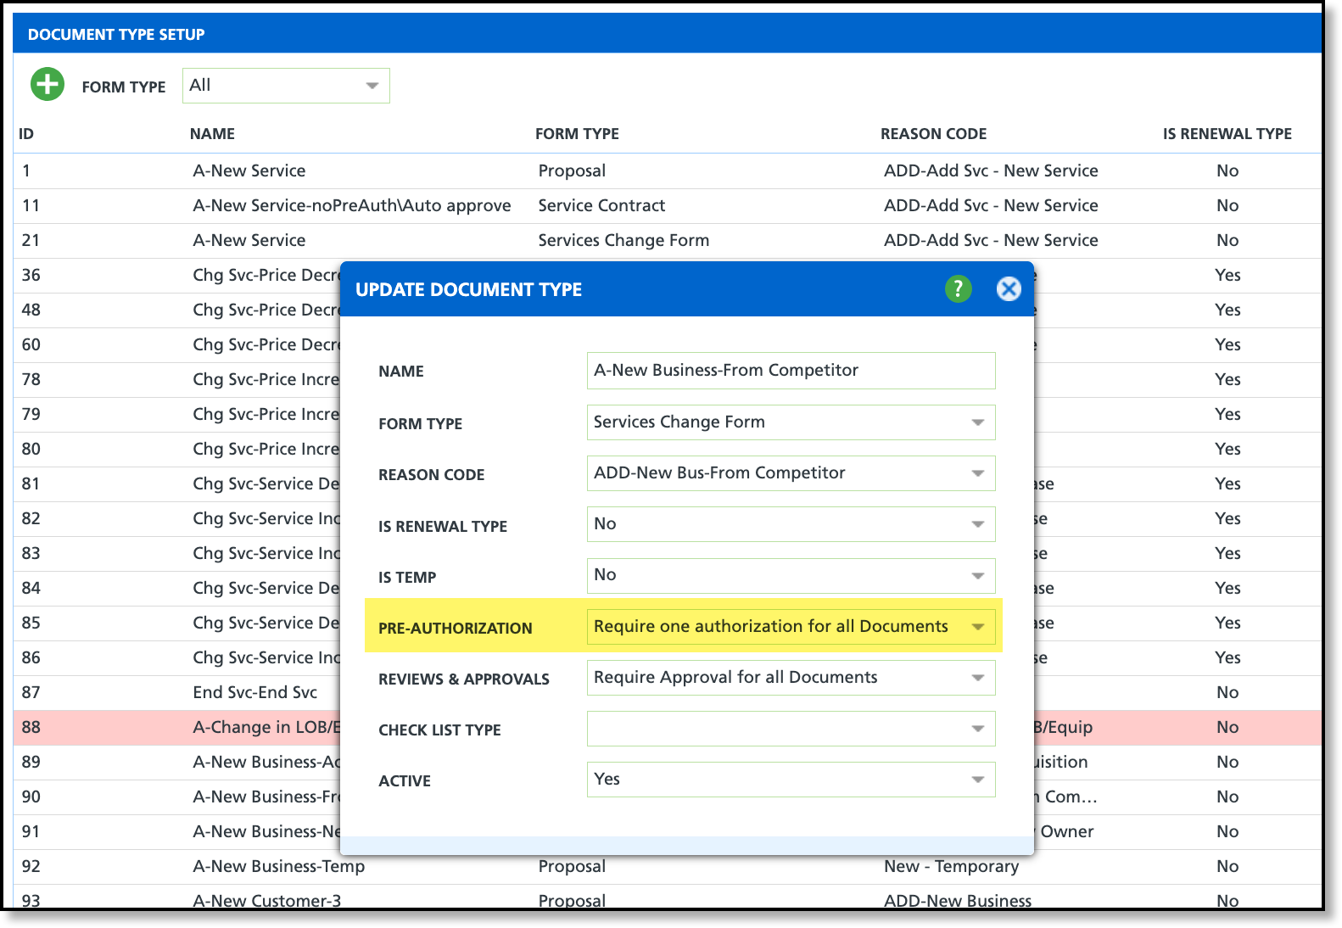This screenshot has width=1342, height=928.
Task: Click ADD-Add Svc reason code in row 21
Action: [991, 240]
